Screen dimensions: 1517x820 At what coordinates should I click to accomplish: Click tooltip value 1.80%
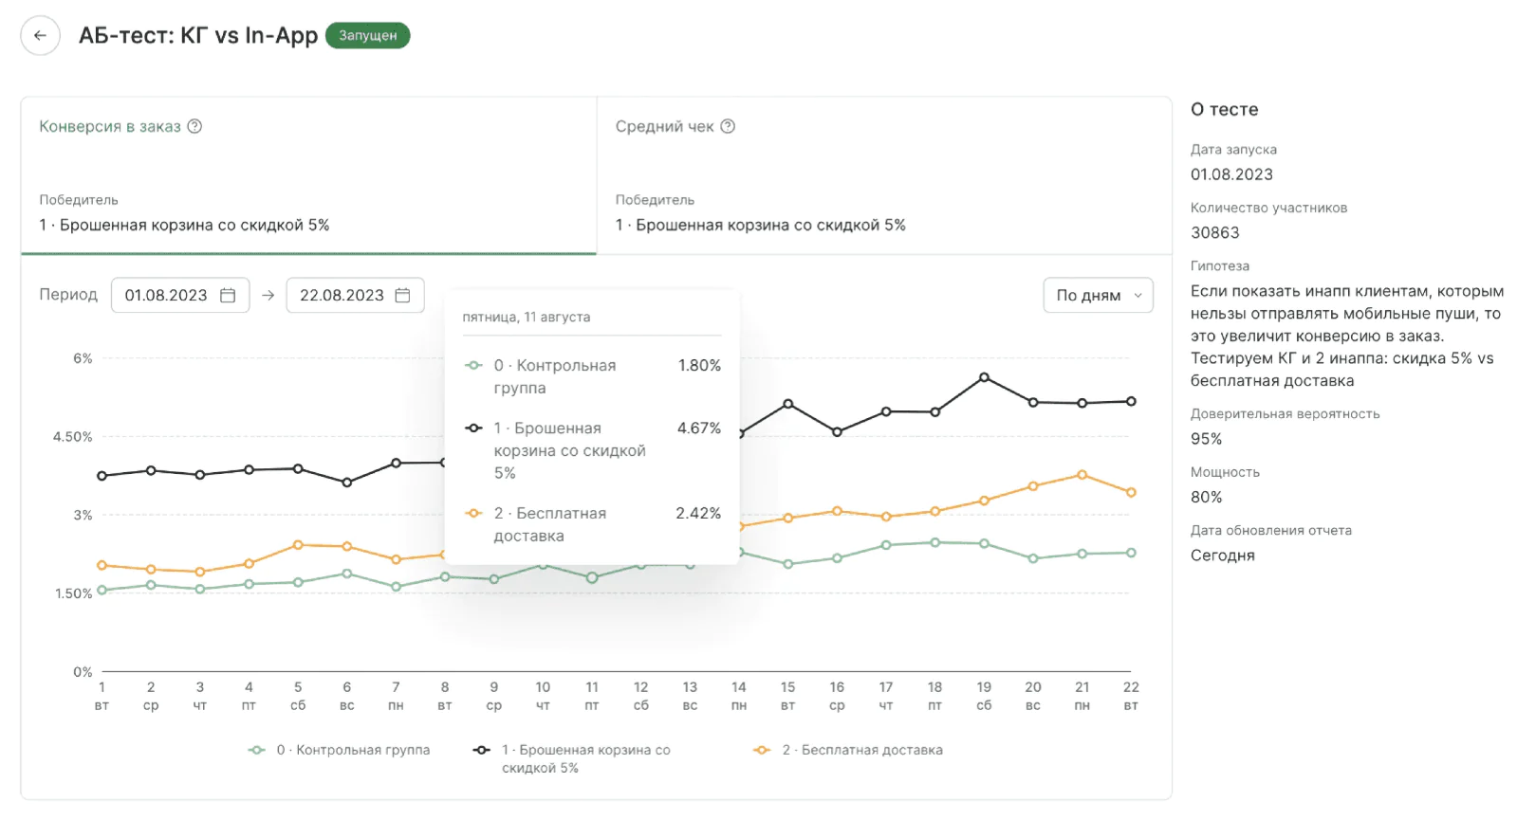pos(699,366)
